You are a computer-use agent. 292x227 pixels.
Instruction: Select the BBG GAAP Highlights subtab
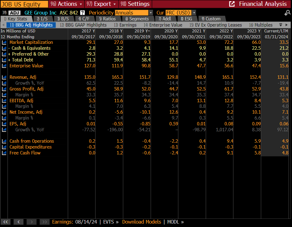pos(83,25)
